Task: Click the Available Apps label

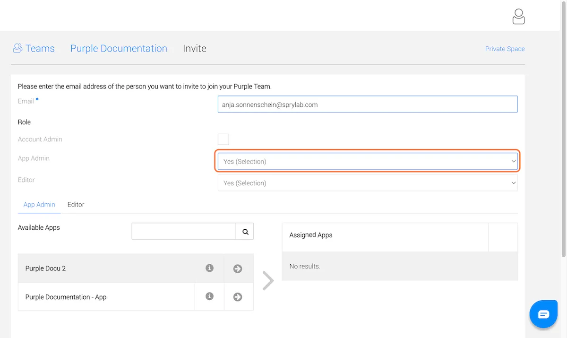Action: click(39, 227)
